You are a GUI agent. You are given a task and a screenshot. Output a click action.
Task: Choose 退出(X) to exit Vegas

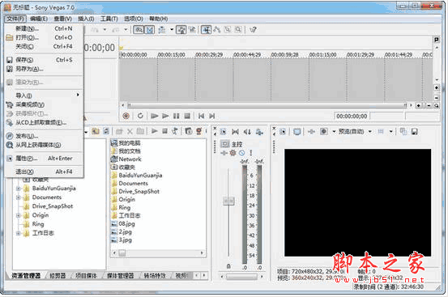tap(44, 172)
